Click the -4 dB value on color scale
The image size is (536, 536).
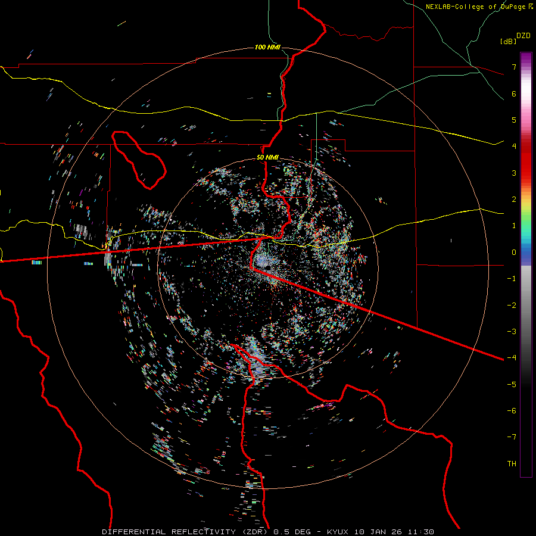tap(512, 358)
